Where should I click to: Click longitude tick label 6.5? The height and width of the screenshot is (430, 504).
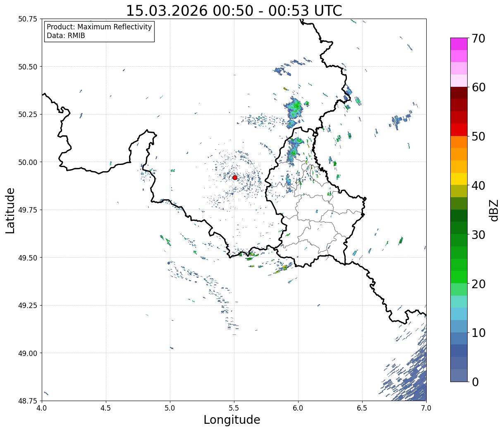362,408
